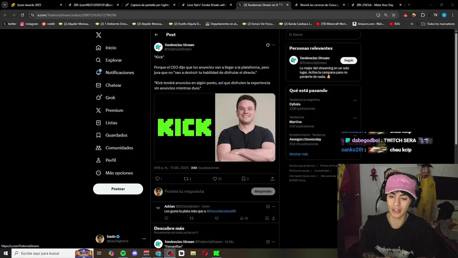Open Guardados bookmarks in the sidebar

(x=112, y=135)
